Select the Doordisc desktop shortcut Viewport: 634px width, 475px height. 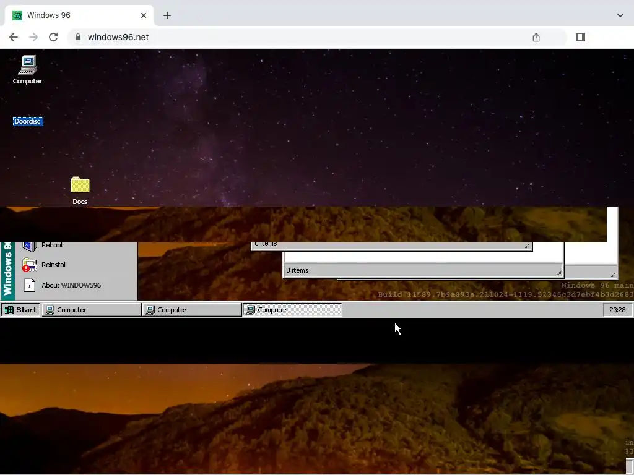tap(28, 121)
